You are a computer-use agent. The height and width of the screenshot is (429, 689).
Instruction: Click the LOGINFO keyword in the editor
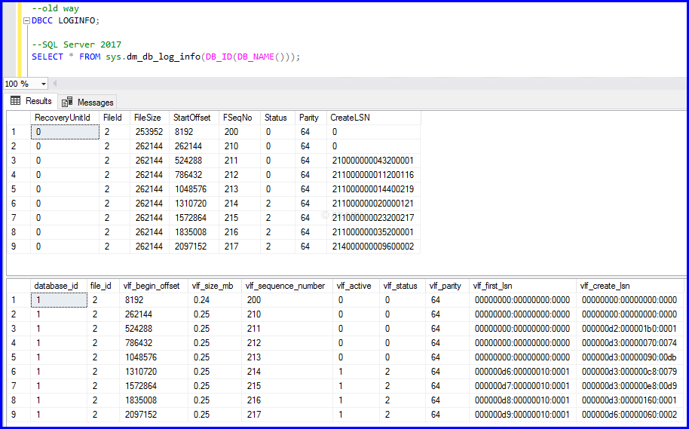click(x=76, y=20)
